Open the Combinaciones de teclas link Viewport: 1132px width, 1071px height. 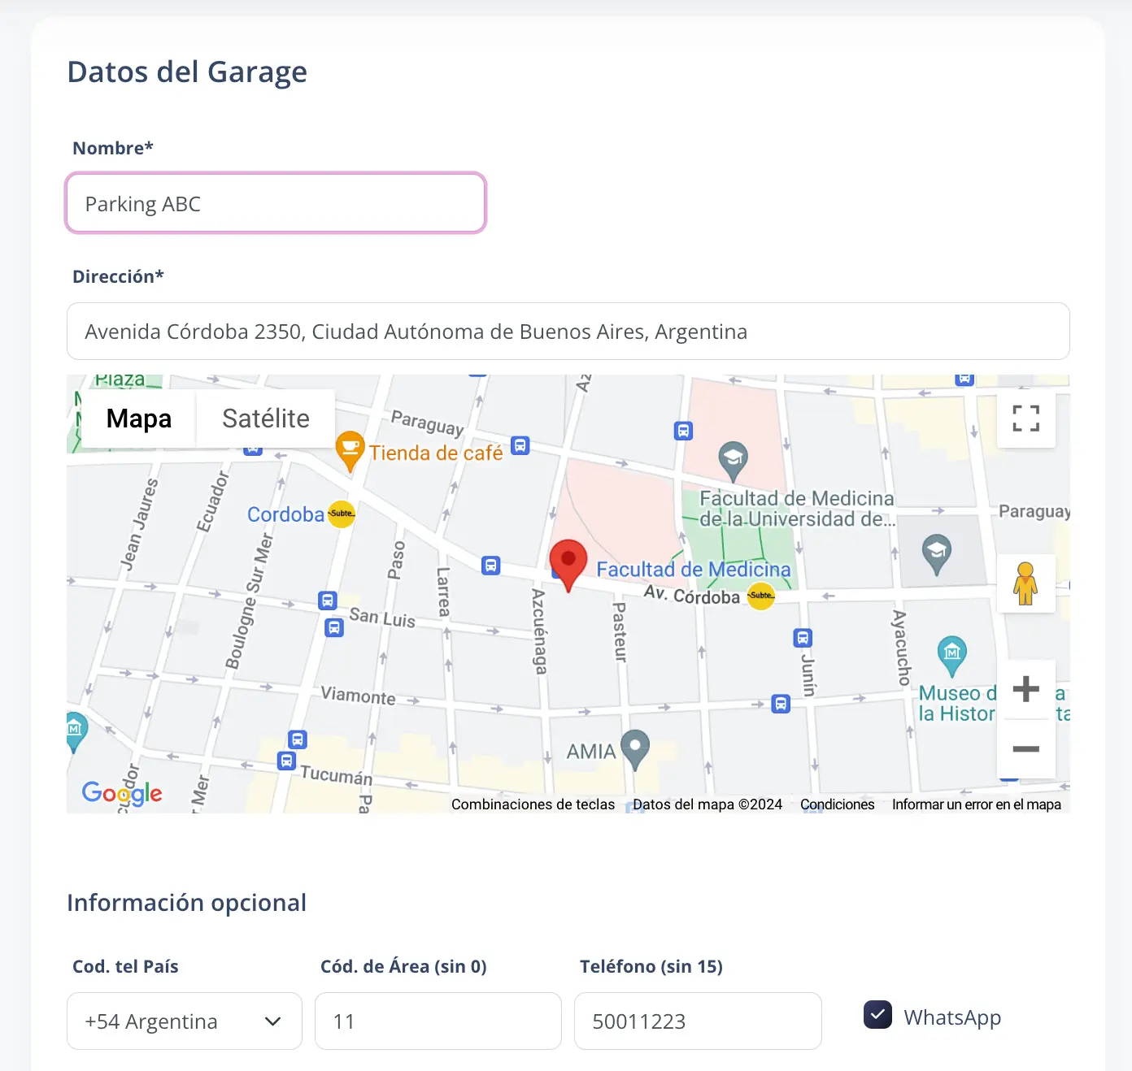coord(533,804)
